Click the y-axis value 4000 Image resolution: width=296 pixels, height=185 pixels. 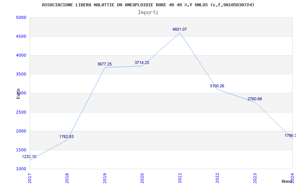coord(21,55)
